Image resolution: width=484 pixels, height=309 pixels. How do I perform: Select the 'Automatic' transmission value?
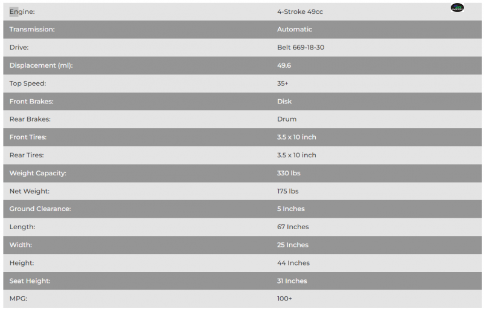(295, 30)
